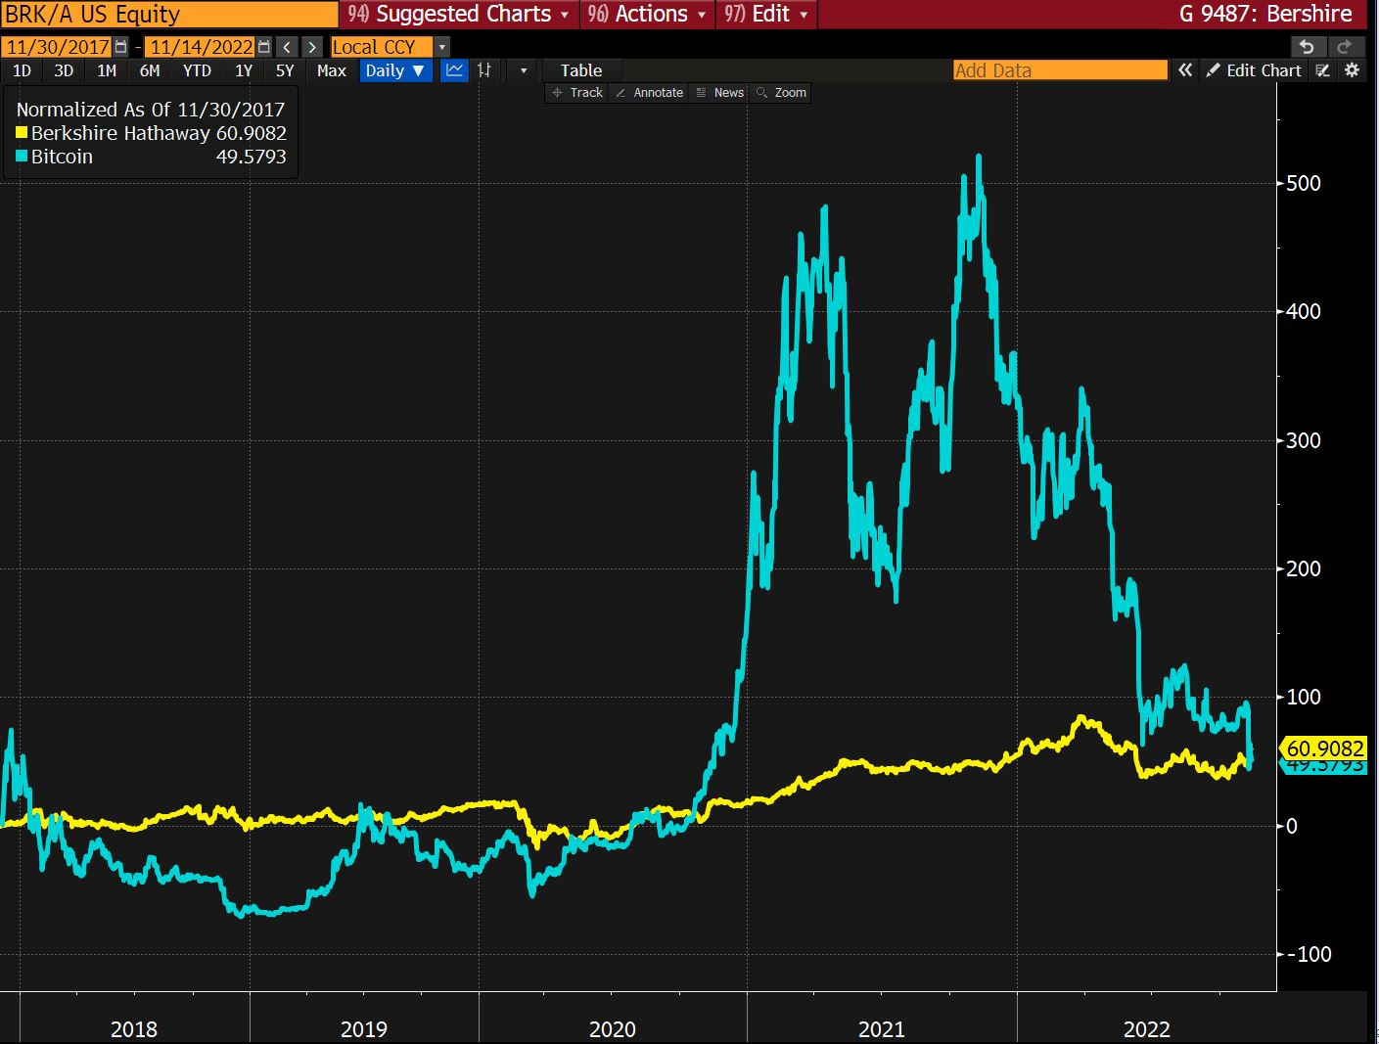This screenshot has height=1044, width=1379.
Task: Select the Max time range
Action: point(332,70)
